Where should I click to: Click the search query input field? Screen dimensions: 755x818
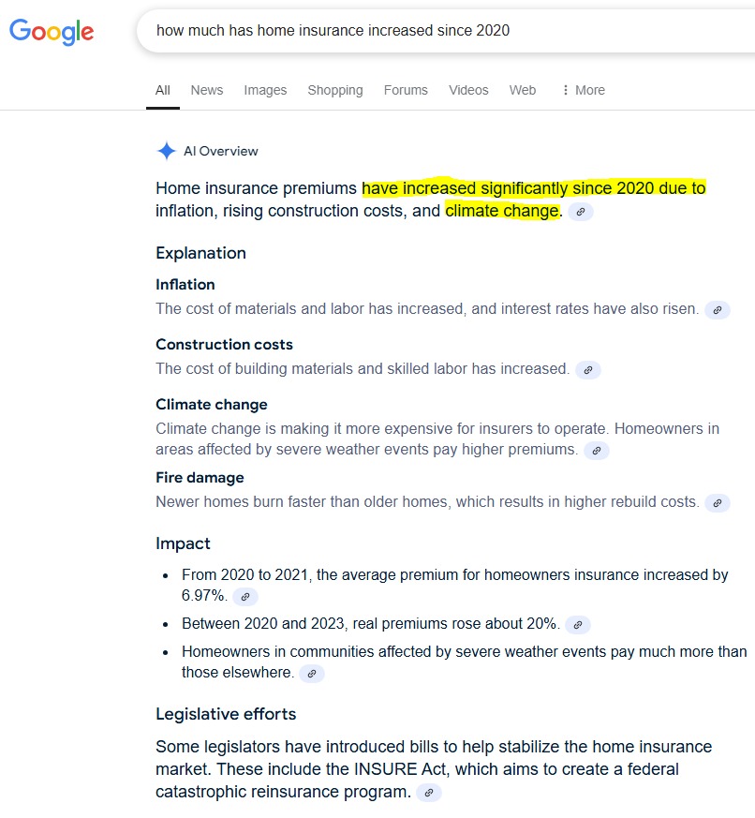click(x=446, y=31)
